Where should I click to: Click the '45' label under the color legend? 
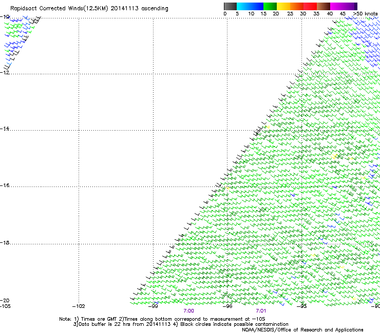[343, 14]
